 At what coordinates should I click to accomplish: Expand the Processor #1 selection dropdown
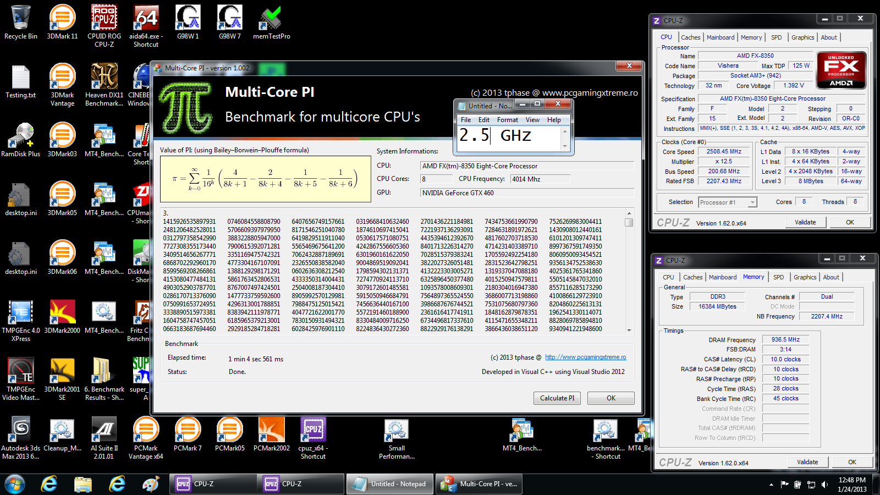point(752,202)
